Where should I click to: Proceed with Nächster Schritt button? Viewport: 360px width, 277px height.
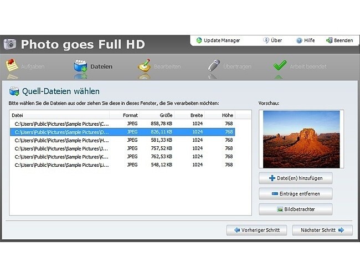[x=322, y=229]
